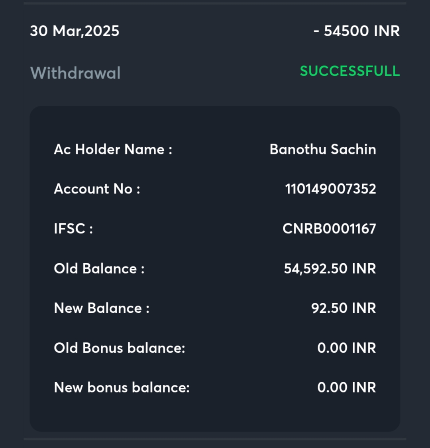Tap the account number 110149007352
Image resolution: width=430 pixels, height=448 pixels.
(330, 189)
